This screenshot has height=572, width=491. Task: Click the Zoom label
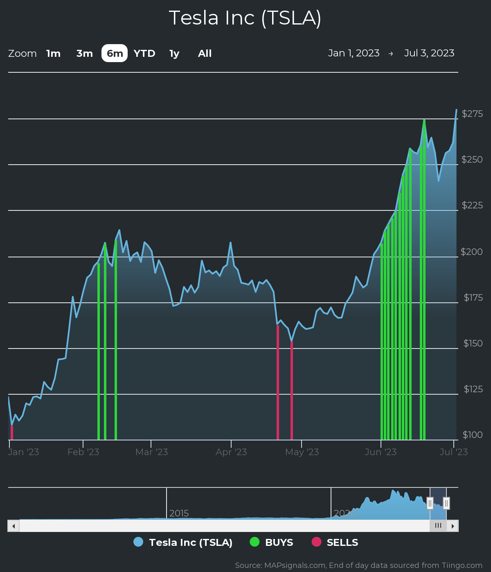point(23,54)
